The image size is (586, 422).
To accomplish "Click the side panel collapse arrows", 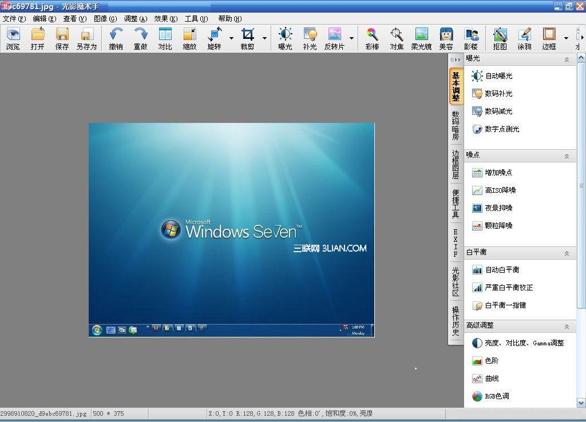I will click(456, 59).
